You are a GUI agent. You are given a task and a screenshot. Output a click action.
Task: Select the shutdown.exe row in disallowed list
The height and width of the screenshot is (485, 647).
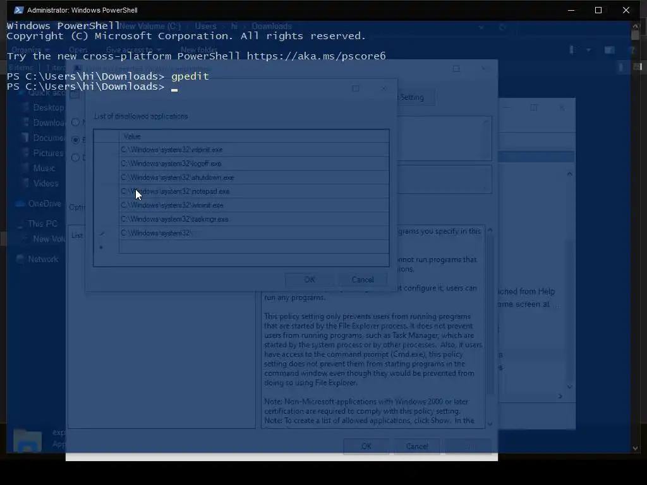tap(254, 177)
